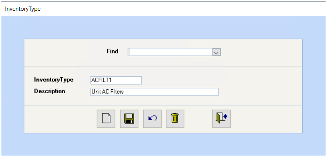Click the white title bar beside InventoryType title

[x=184, y=9]
